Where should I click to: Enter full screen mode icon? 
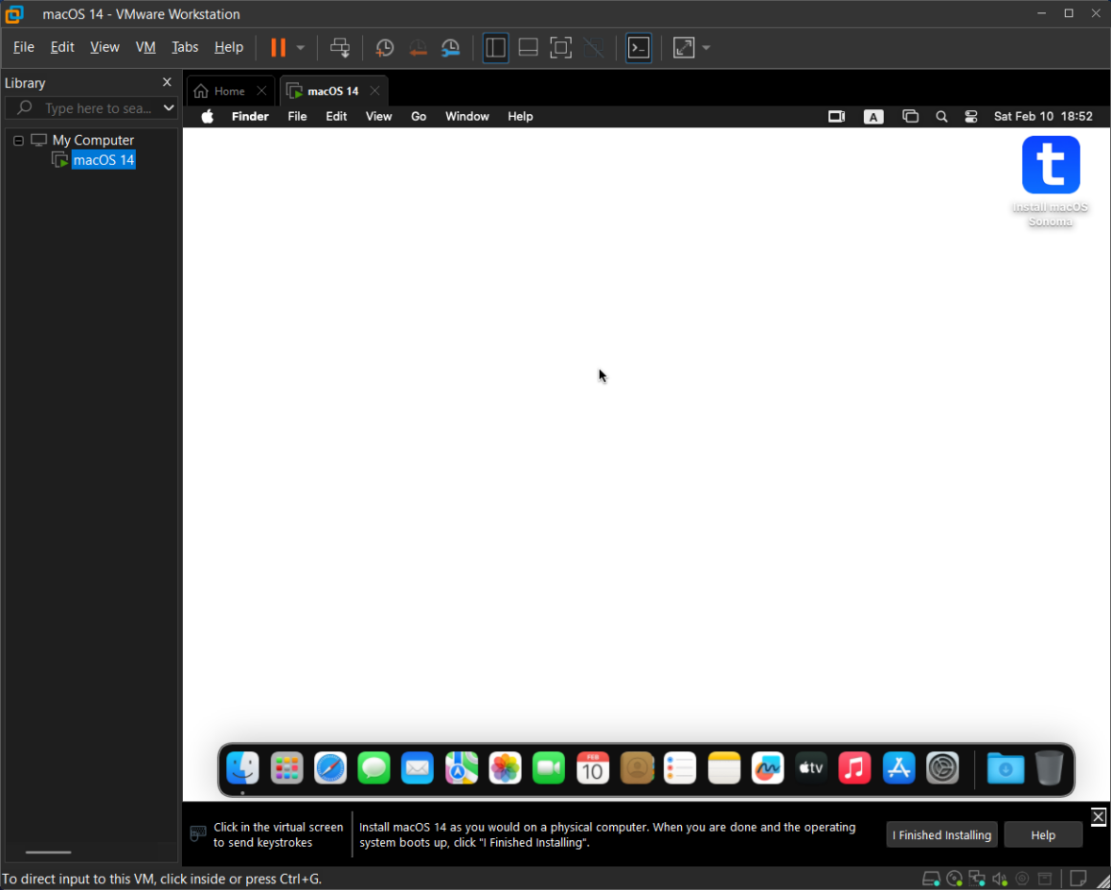click(x=560, y=48)
